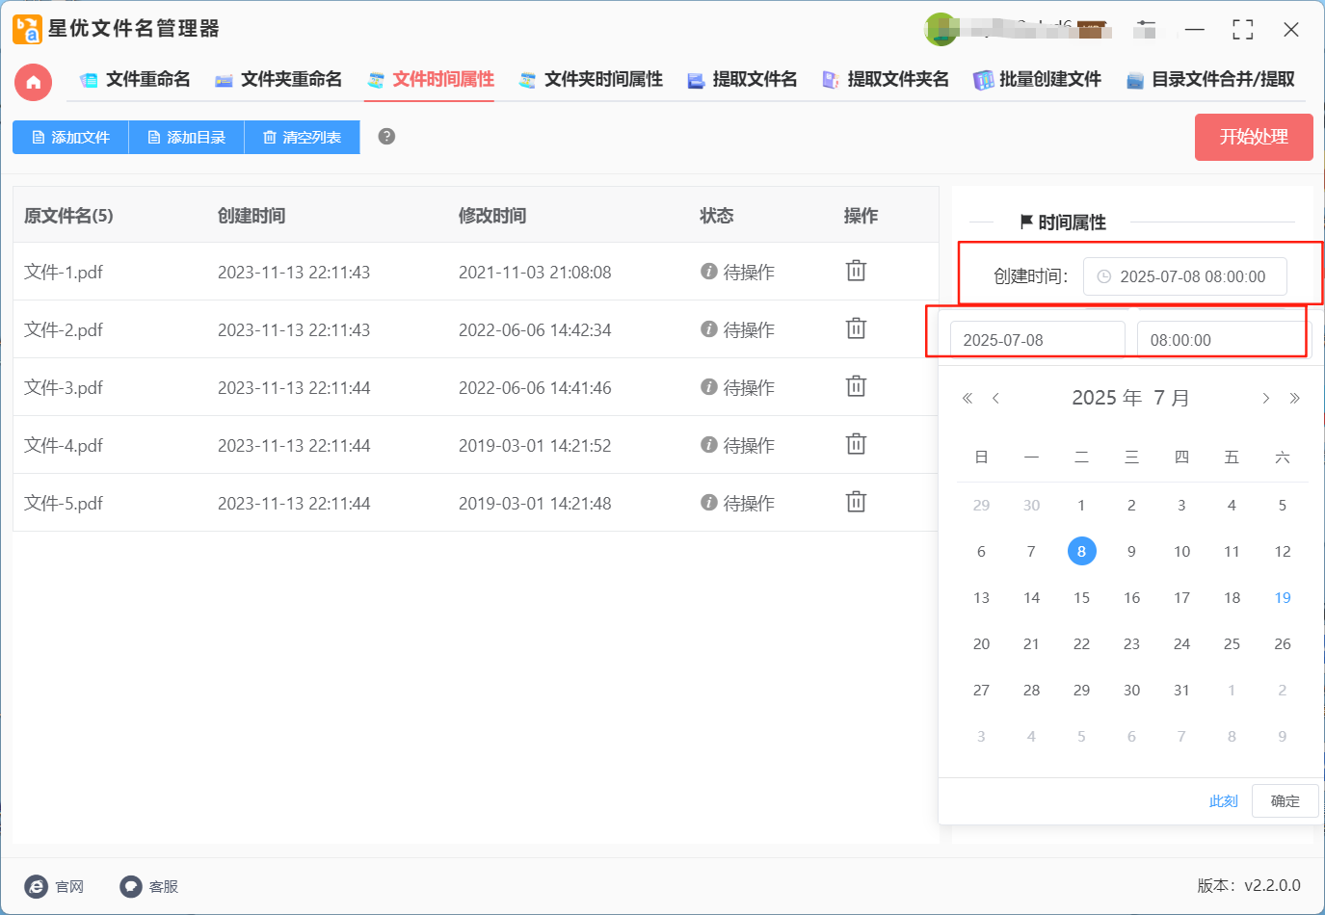This screenshot has height=915, width=1325.
Task: Go to previous year in calendar
Action: point(967,398)
